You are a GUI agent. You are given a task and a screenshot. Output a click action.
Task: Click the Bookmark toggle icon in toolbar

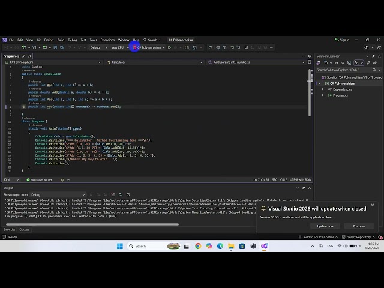246,47
